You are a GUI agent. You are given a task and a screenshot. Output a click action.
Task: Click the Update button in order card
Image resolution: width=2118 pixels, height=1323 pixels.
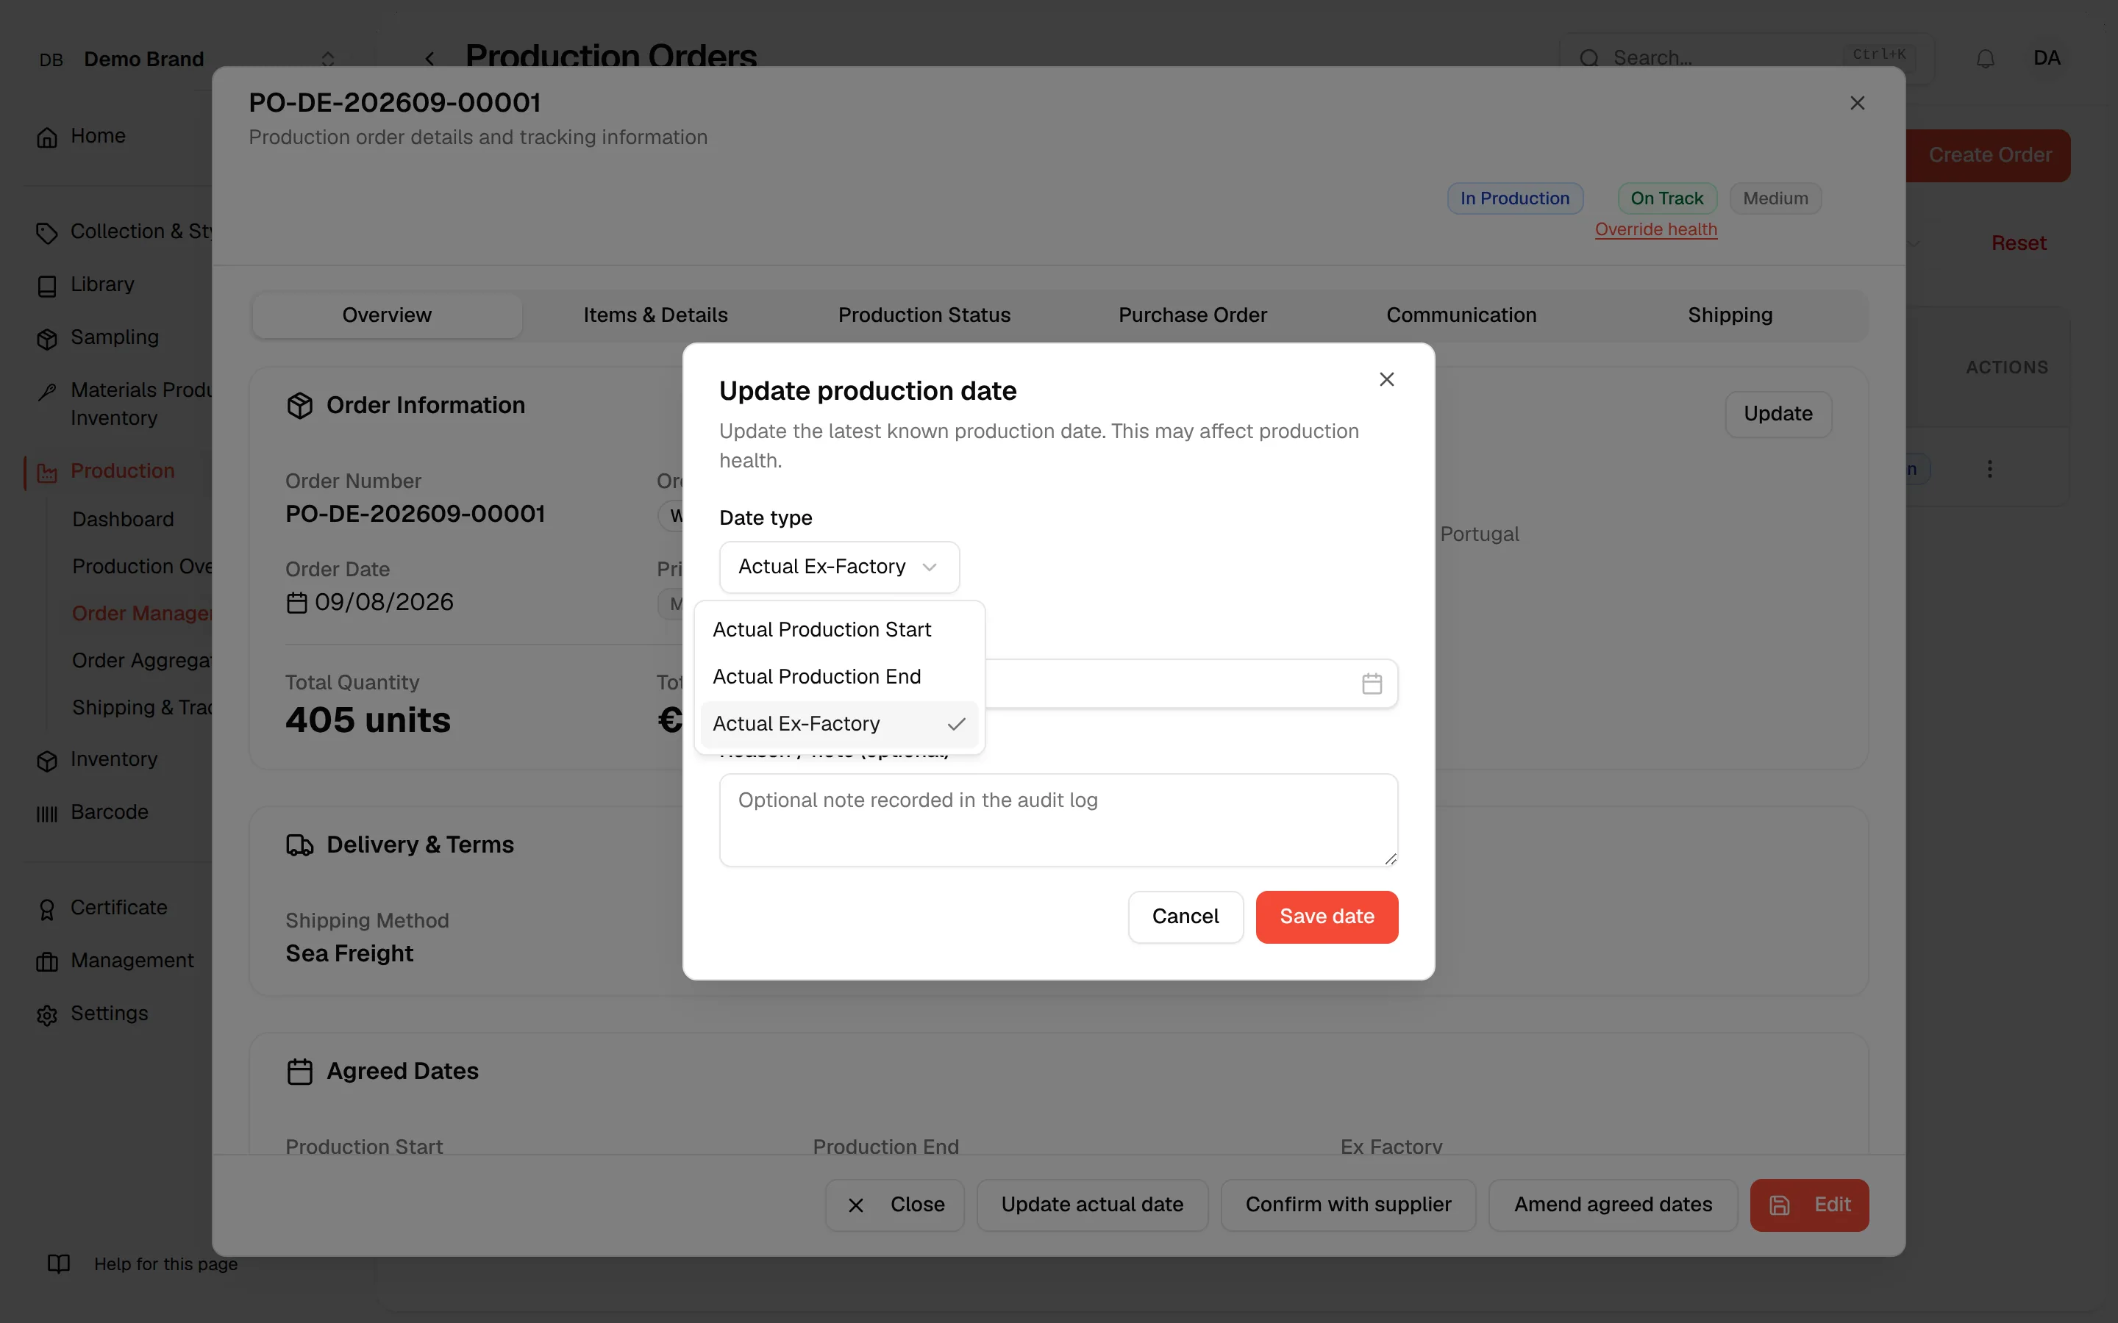click(1778, 414)
